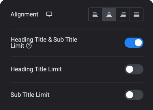
Task: Click white knob of Heading Title Limit switch
Action: (x=129, y=69)
